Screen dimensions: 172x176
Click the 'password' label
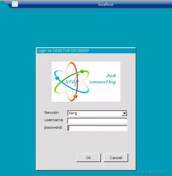53,128
